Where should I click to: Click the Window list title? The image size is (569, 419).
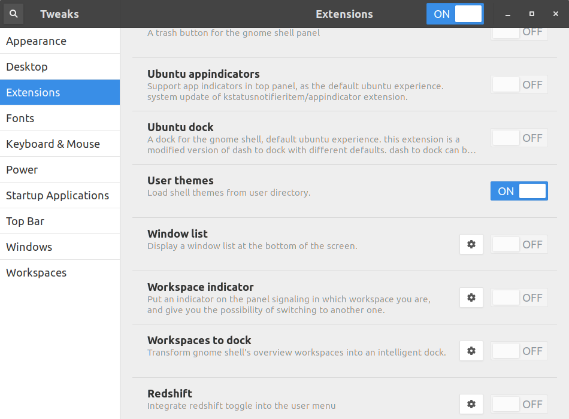click(x=177, y=234)
